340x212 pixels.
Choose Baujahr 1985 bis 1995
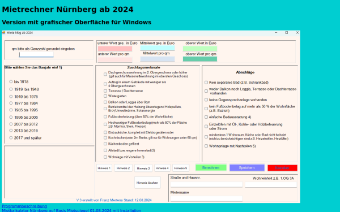[11, 110]
